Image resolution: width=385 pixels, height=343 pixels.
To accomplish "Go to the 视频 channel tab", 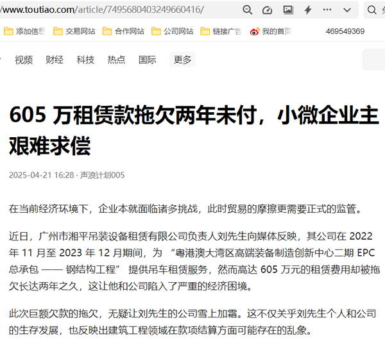I will click(24, 60).
